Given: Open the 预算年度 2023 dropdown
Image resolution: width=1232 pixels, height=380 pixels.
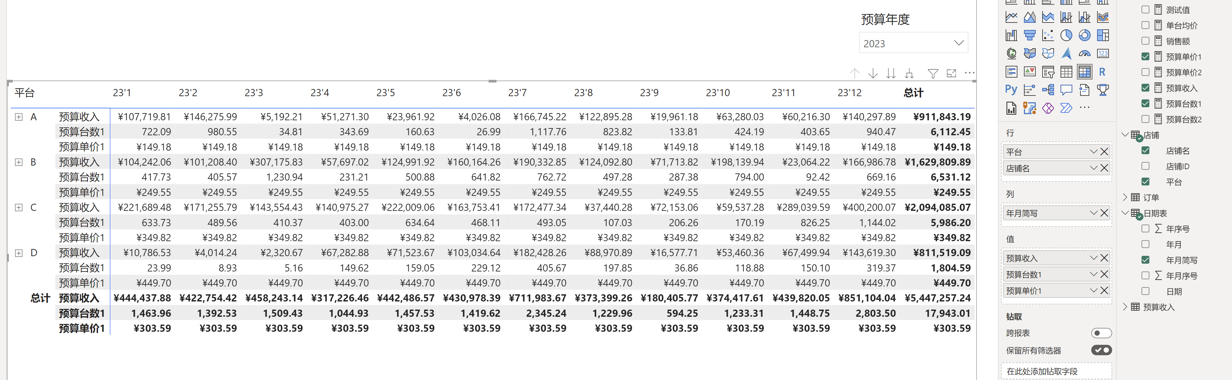Looking at the screenshot, I should pyautogui.click(x=958, y=43).
